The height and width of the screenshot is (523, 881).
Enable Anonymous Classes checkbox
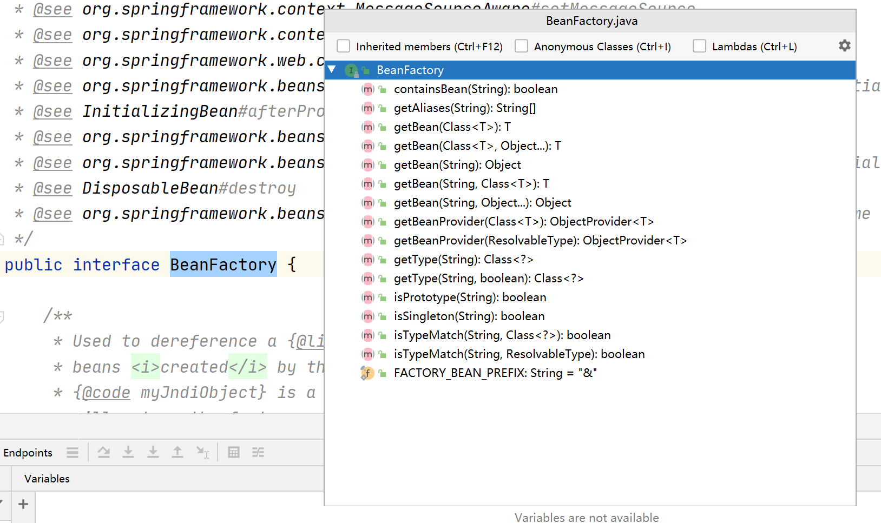pos(522,46)
